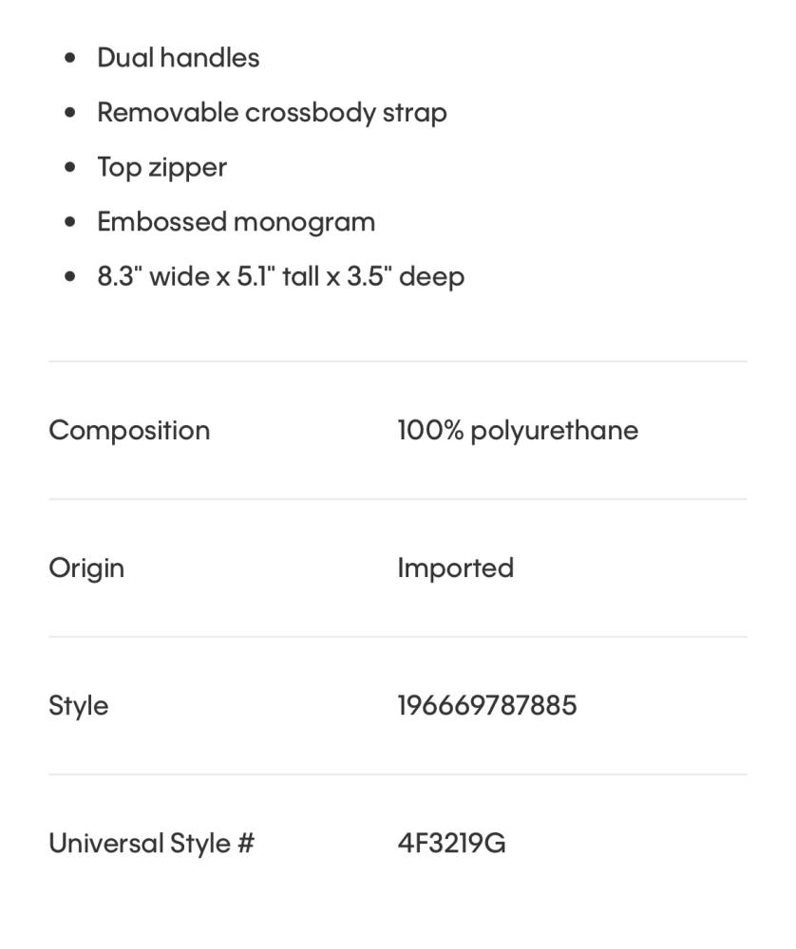Select the 'Embossed monogram' feature text
Screen dimensions: 796x949
coord(236,222)
